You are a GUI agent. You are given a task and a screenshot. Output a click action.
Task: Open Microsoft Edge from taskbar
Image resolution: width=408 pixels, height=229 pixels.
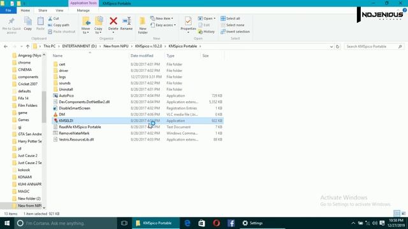187,223
